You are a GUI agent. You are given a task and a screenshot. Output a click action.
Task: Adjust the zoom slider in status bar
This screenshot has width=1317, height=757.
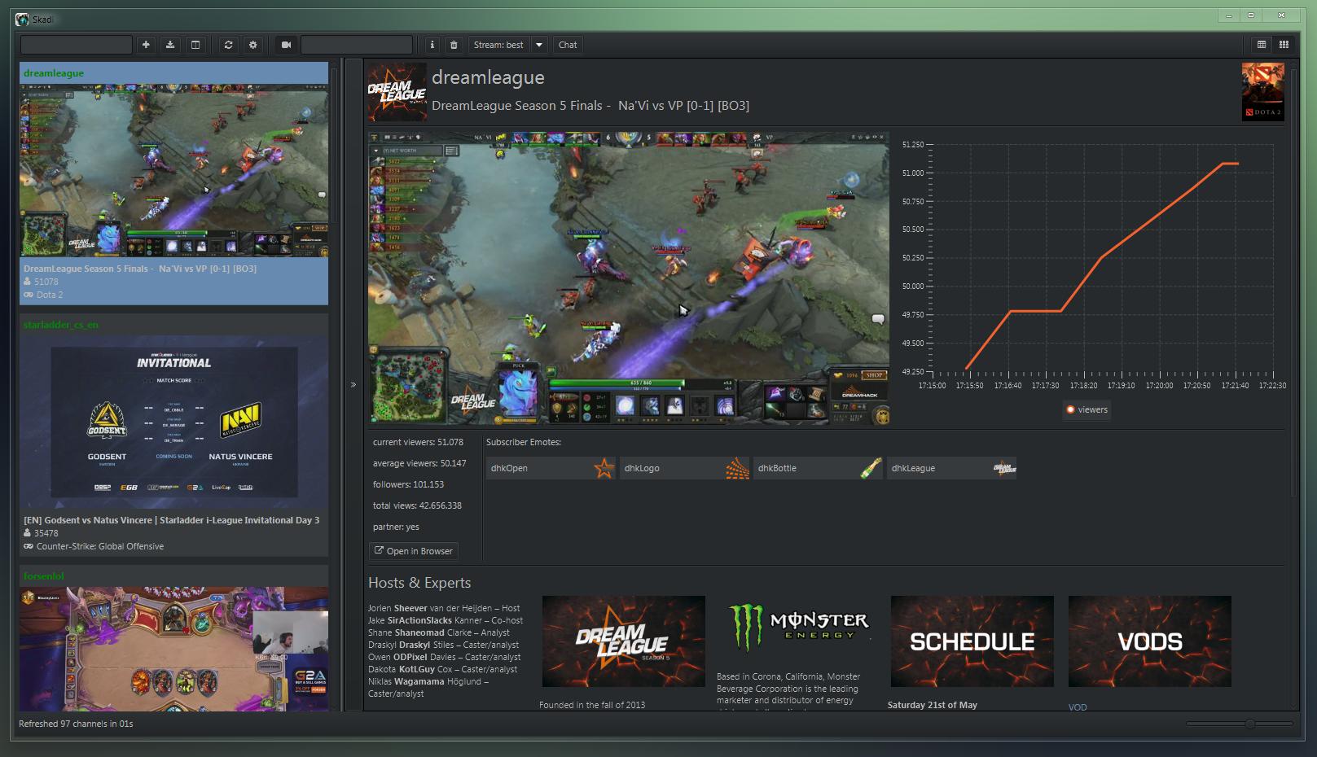[1249, 724]
